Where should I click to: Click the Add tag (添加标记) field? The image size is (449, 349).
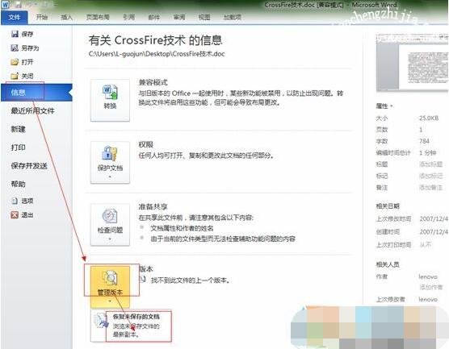pyautogui.click(x=430, y=176)
